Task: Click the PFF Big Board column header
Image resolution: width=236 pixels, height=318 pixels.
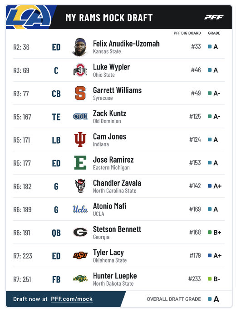Action: click(x=187, y=33)
